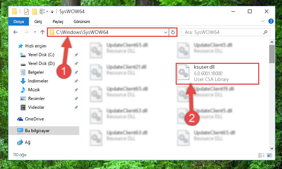Click the search magnifier icon
Viewport: 282px width, 169px height.
[x=265, y=32]
